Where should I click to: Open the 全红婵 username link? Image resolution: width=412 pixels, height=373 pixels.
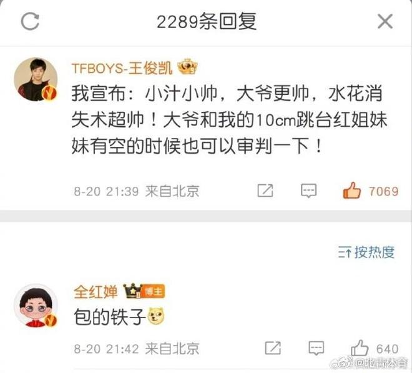pos(96,292)
